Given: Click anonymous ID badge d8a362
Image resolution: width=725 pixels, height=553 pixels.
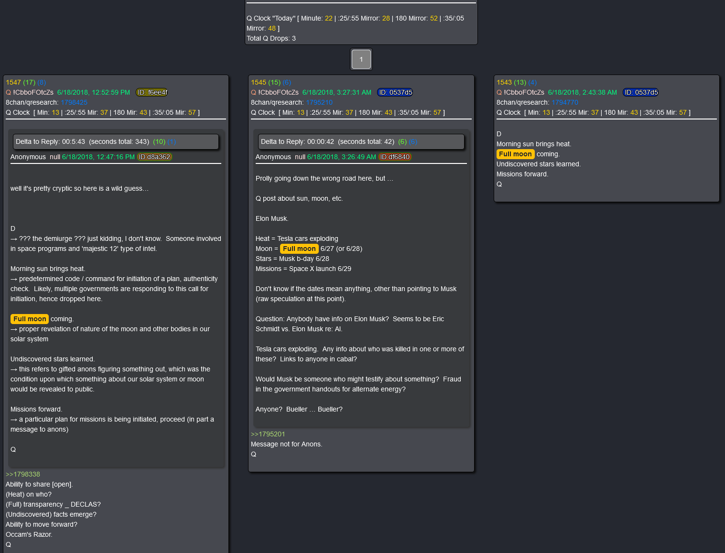Looking at the screenshot, I should [154, 157].
